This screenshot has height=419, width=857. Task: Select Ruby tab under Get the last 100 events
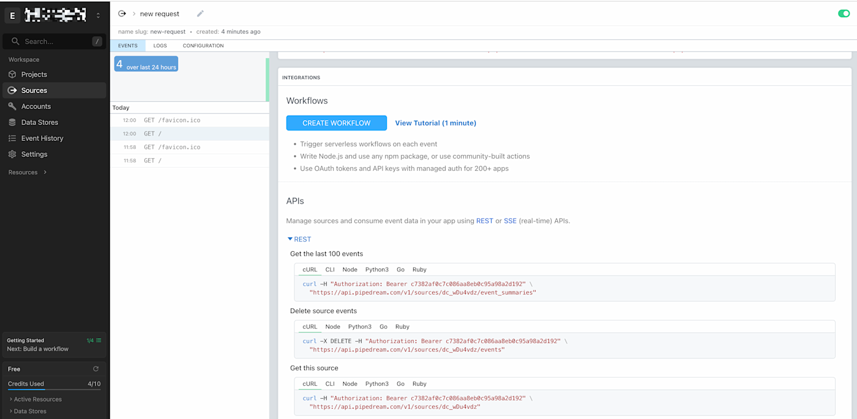point(419,270)
